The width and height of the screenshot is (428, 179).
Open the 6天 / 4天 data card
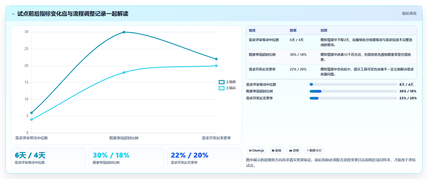(48, 158)
